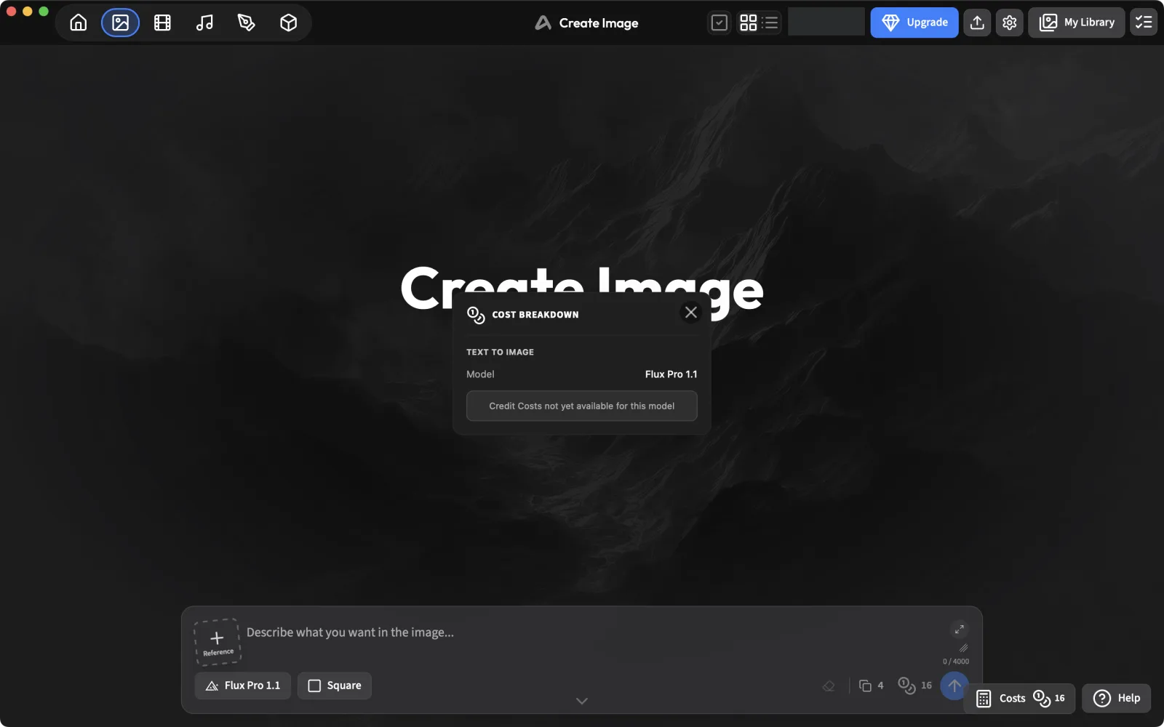Expand the prompt box with arrows icon
This screenshot has width=1164, height=727.
[960, 630]
